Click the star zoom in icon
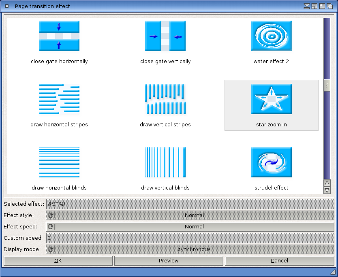Screen dimensions: 338x277 (x=271, y=99)
